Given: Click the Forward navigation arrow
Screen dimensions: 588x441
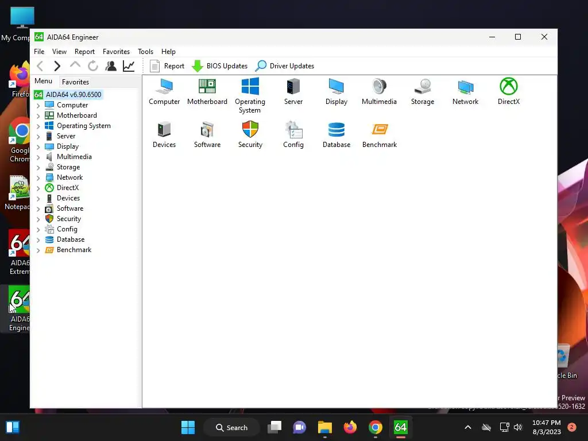Looking at the screenshot, I should point(57,66).
